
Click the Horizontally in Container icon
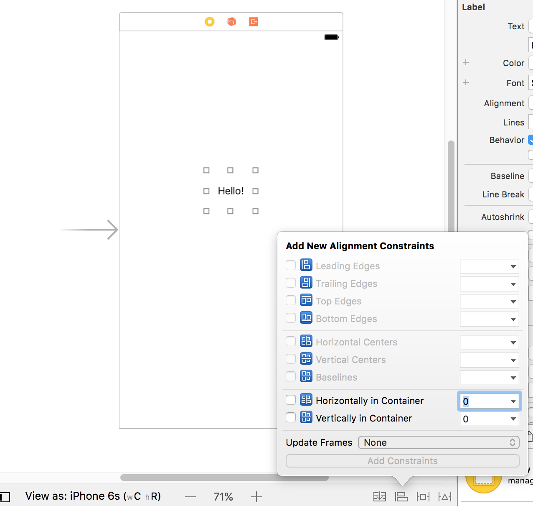pyautogui.click(x=306, y=400)
